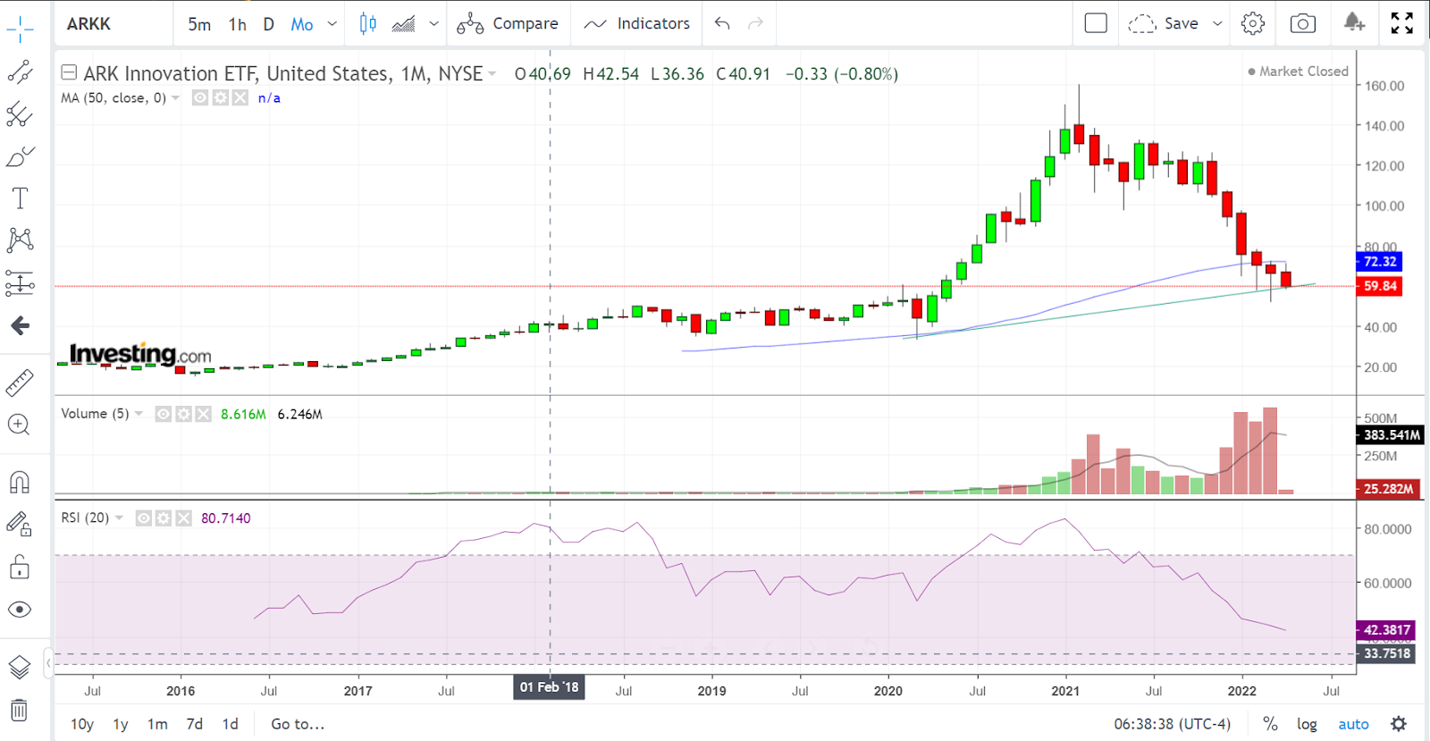Viewport: 1430px width, 741px height.
Task: Select the candlestick chart type icon
Action: (x=367, y=24)
